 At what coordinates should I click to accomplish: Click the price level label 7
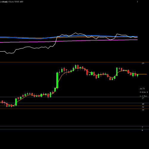click(x=142, y=127)
